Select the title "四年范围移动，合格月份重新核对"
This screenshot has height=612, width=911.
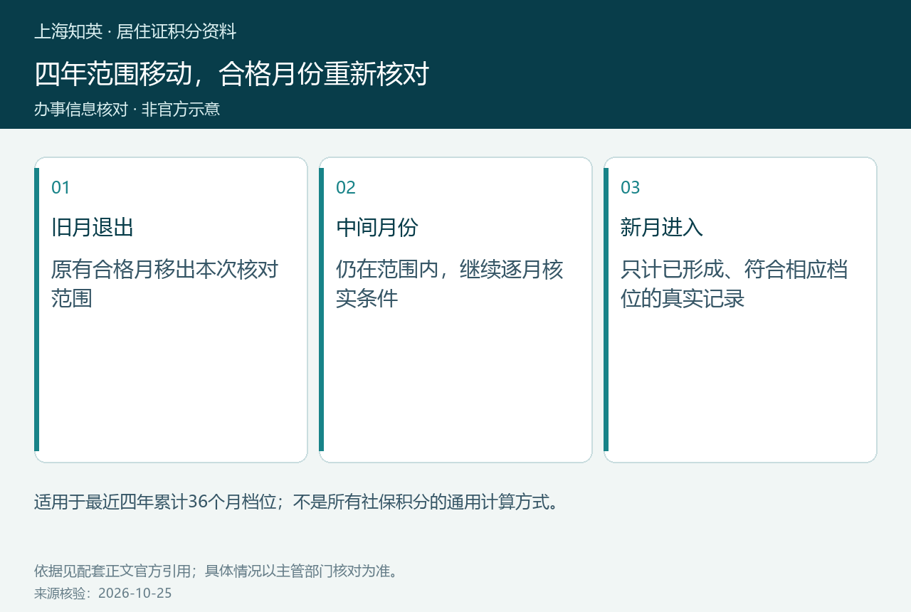point(231,74)
